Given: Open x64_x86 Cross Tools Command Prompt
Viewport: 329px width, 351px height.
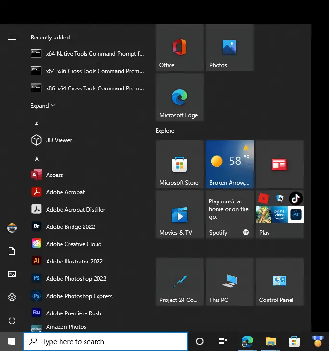Looking at the screenshot, I should pos(88,71).
